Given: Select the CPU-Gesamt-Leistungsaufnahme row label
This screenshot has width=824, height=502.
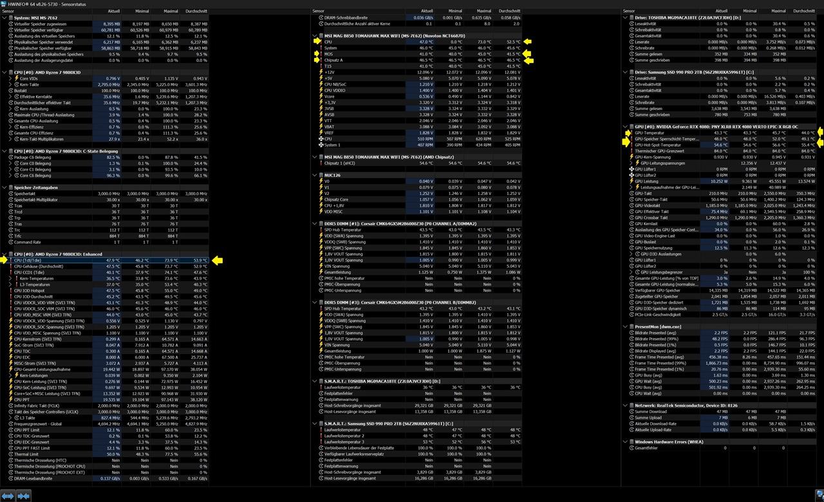Looking at the screenshot, I should coord(42,369).
